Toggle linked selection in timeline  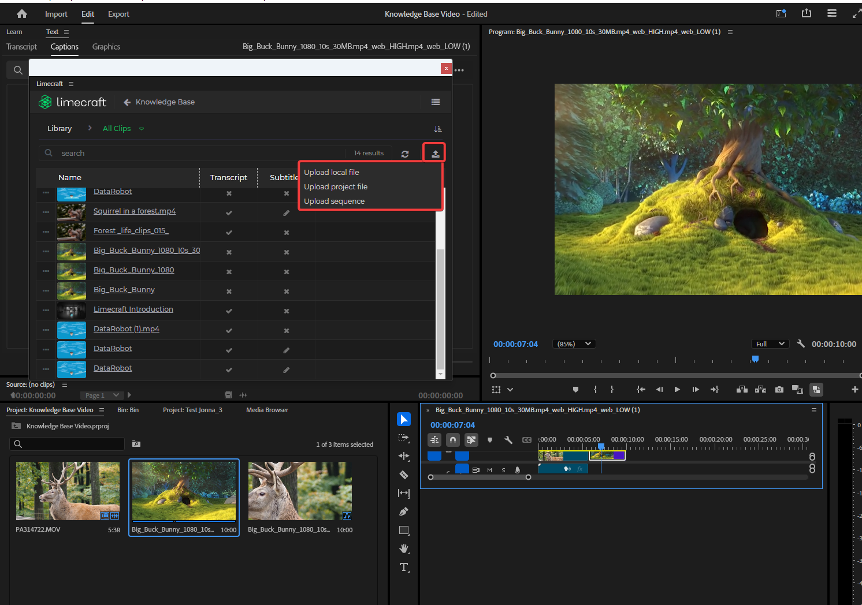(471, 440)
